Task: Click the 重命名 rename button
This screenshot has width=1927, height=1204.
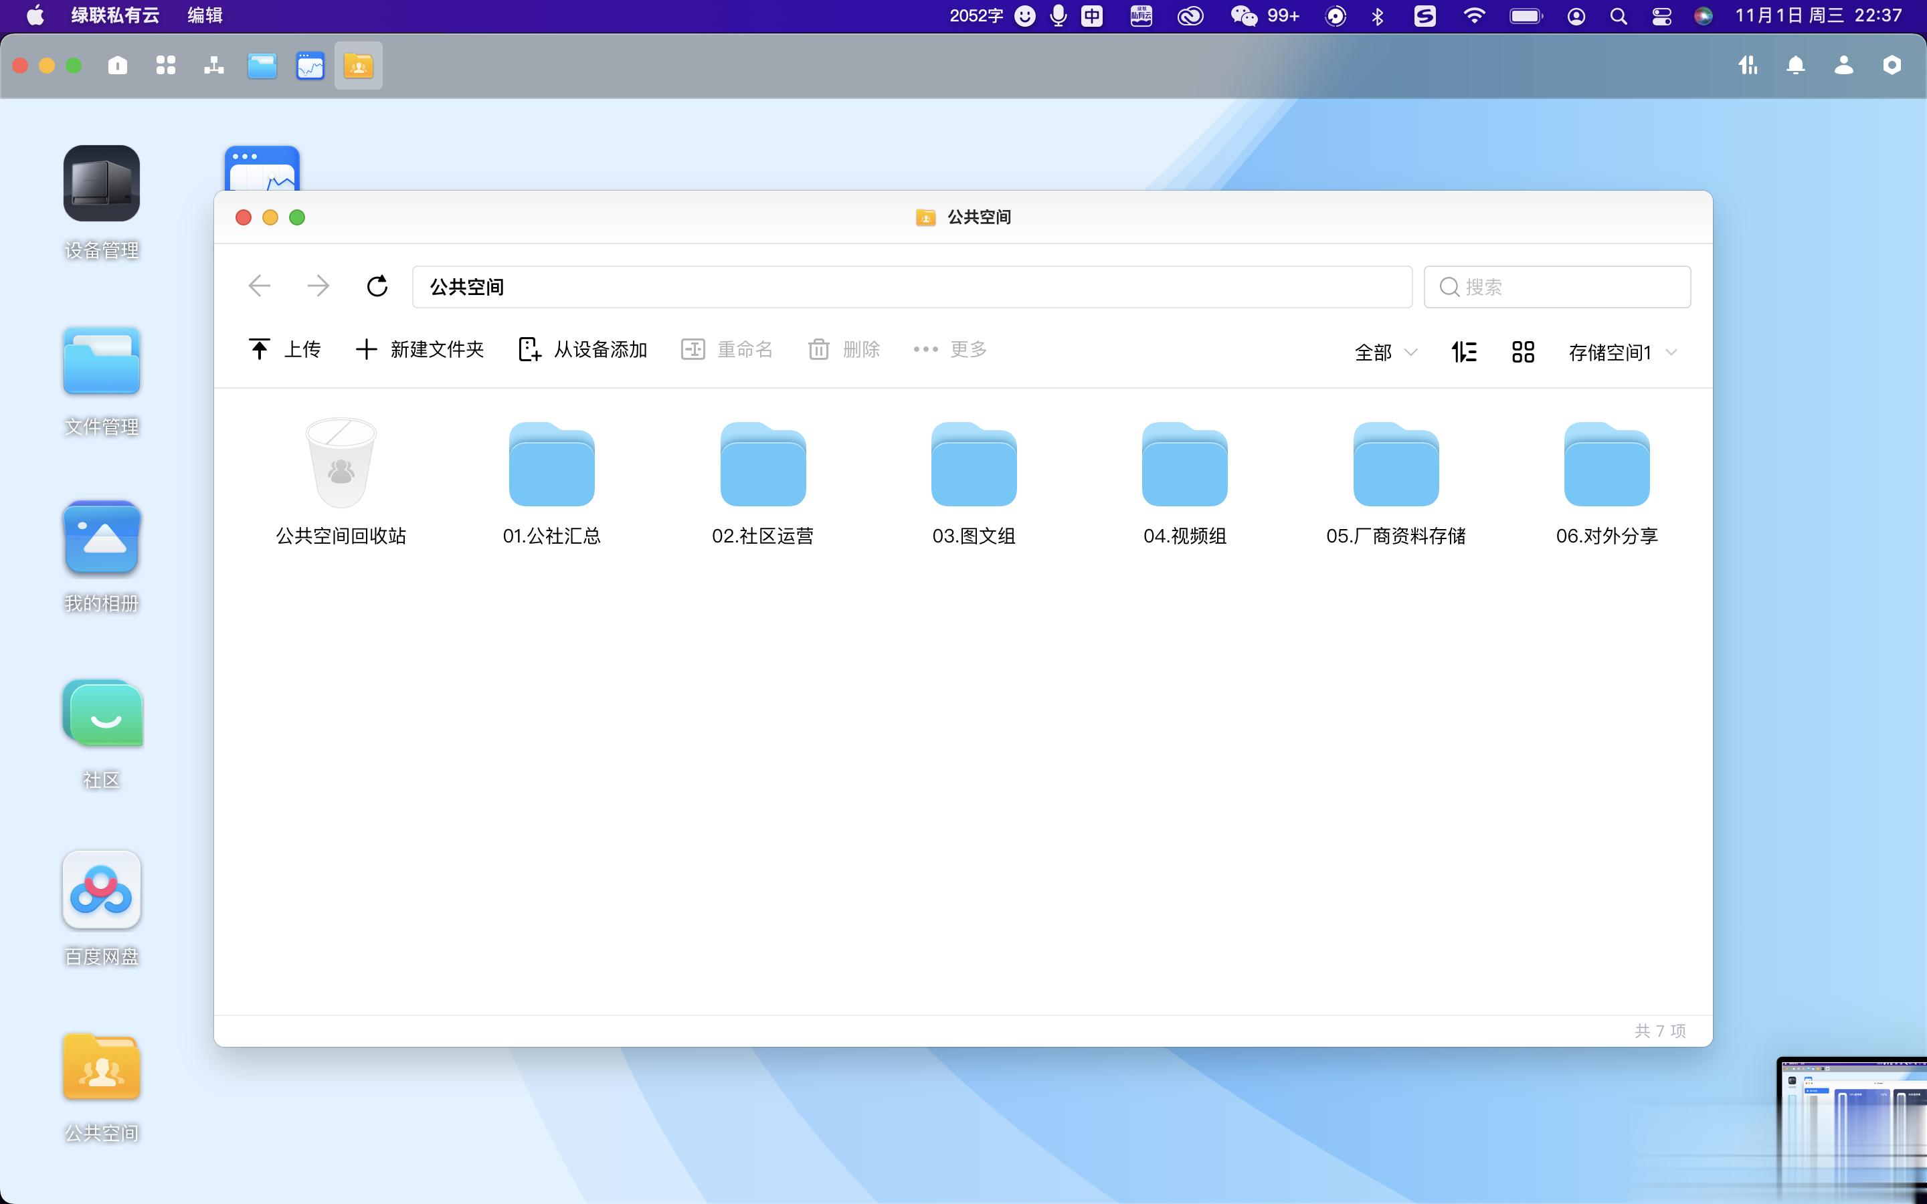Action: [727, 348]
